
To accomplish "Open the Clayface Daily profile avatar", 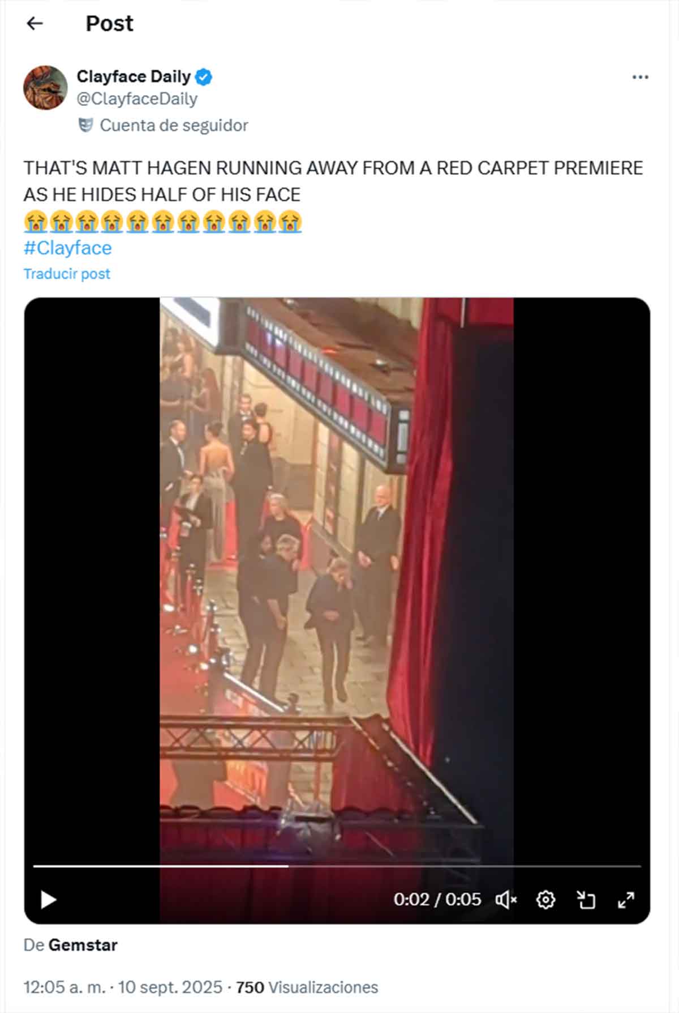I will tap(45, 87).
